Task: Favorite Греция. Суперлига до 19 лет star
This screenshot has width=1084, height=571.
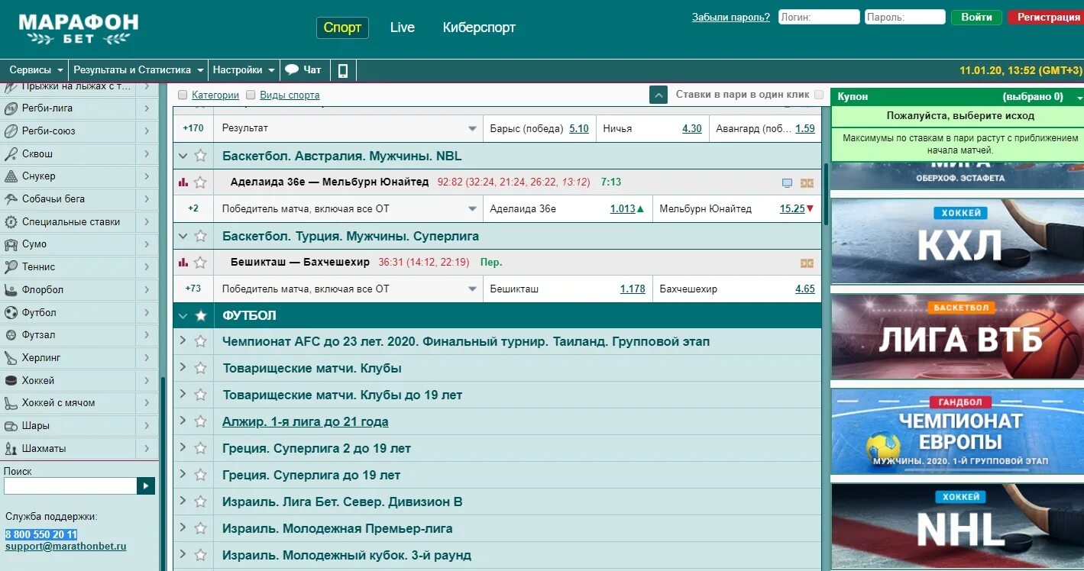Action: pyautogui.click(x=200, y=475)
